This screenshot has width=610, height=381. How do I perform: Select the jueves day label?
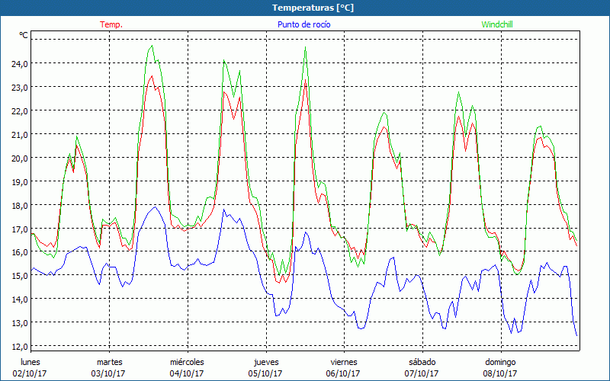tap(265, 362)
